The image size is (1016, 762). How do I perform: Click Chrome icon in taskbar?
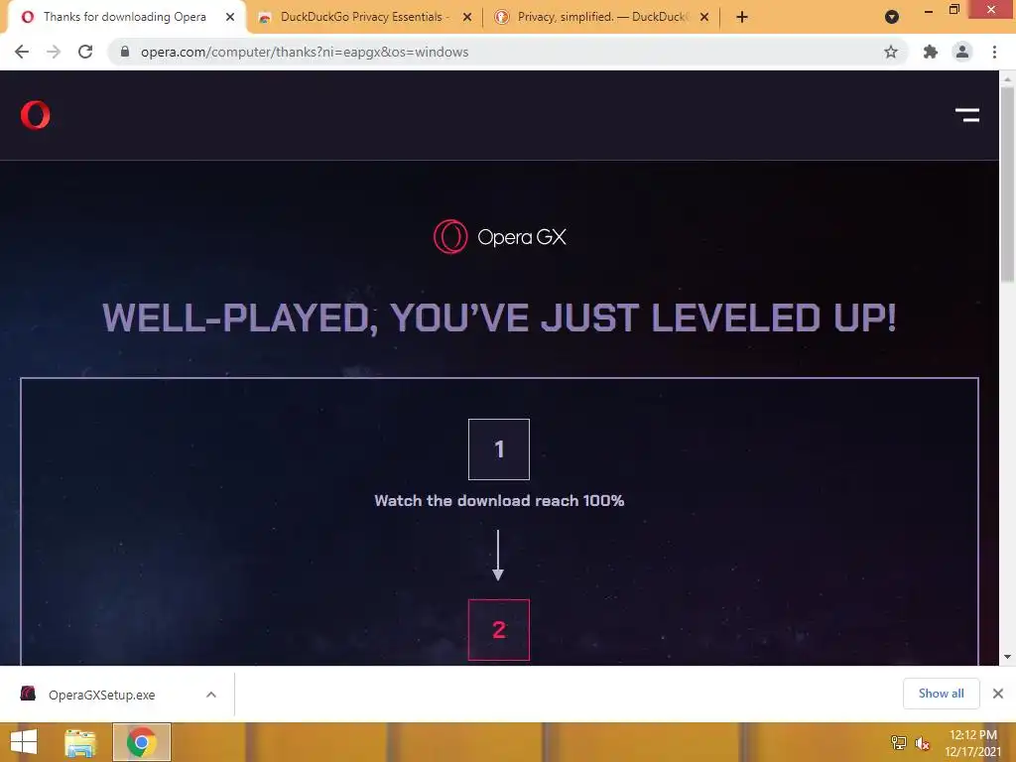coord(141,742)
